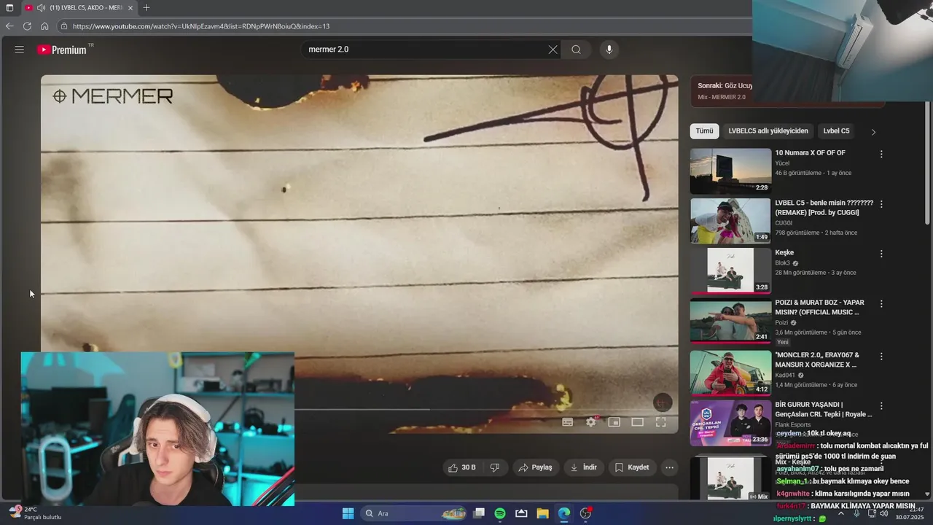Click the address bar URL
This screenshot has height=525, width=933.
(201, 26)
